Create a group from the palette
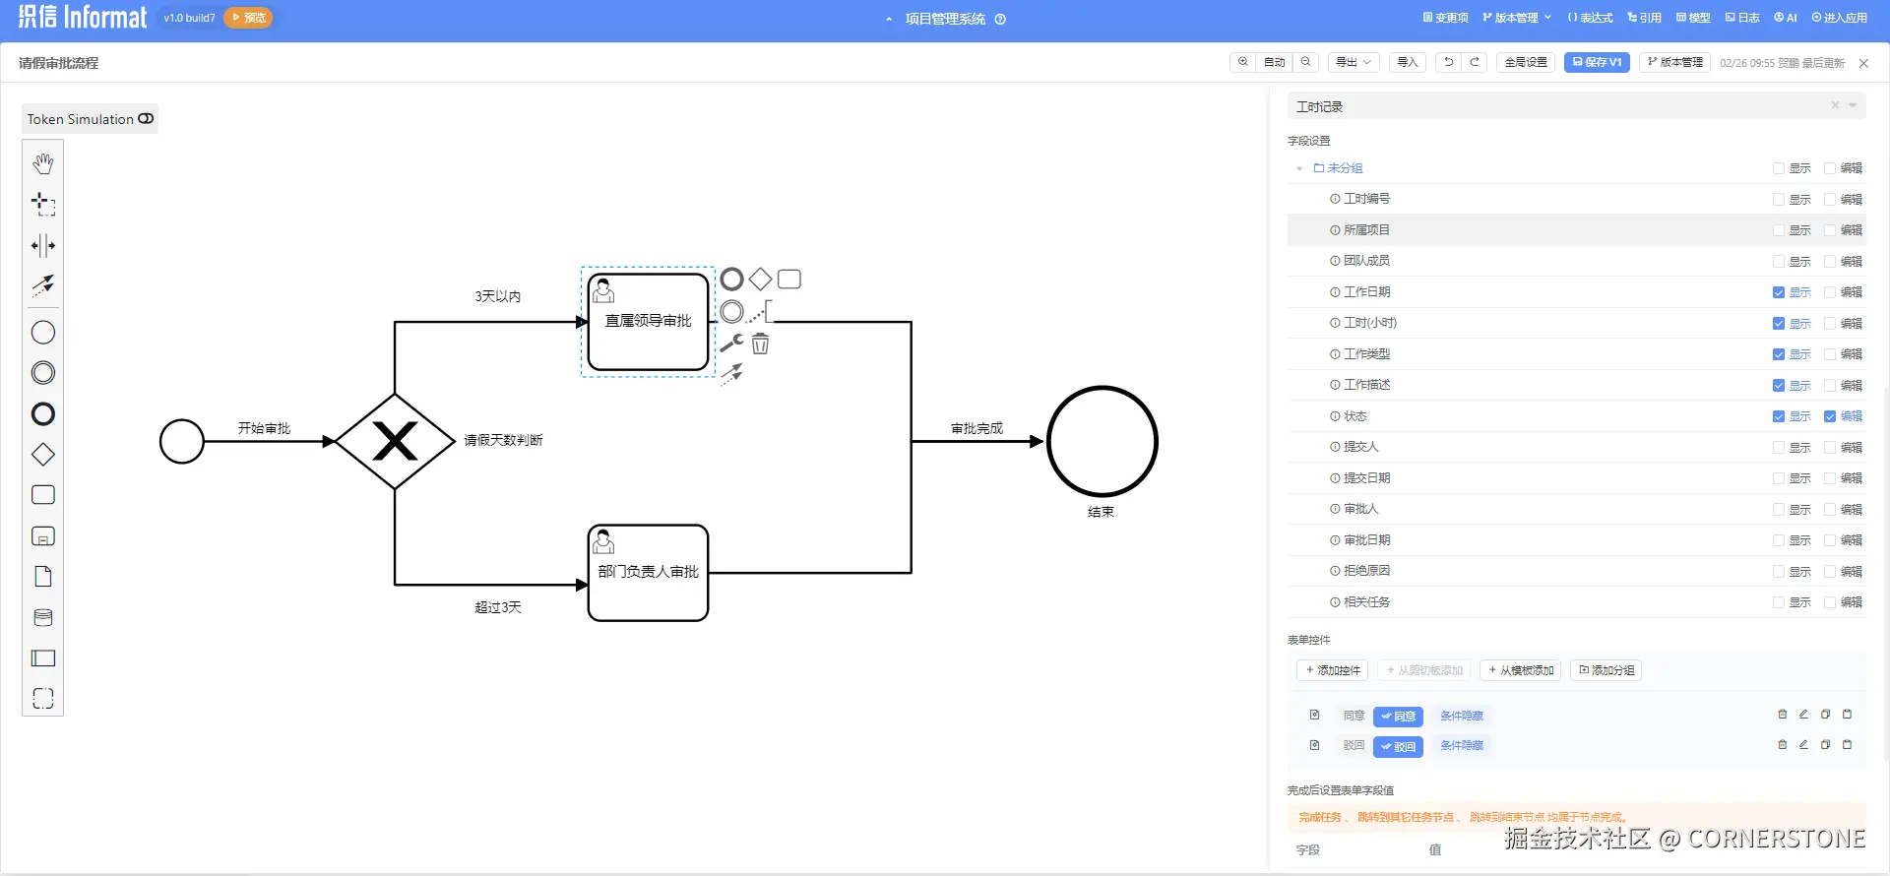 pos(42,699)
